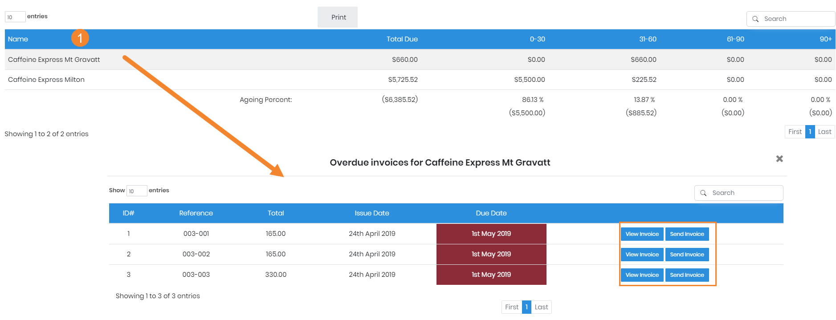View invoice 003-002
Viewport: 836px width, 320px height.
(642, 255)
